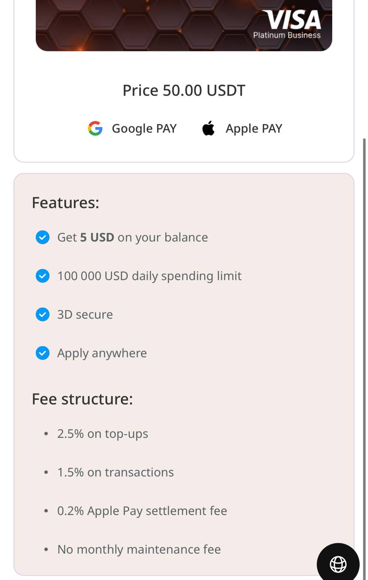Viewport: 368px width, 580px height.
Task: Click 100 000 USD daily spending limit text
Action: [x=149, y=276]
